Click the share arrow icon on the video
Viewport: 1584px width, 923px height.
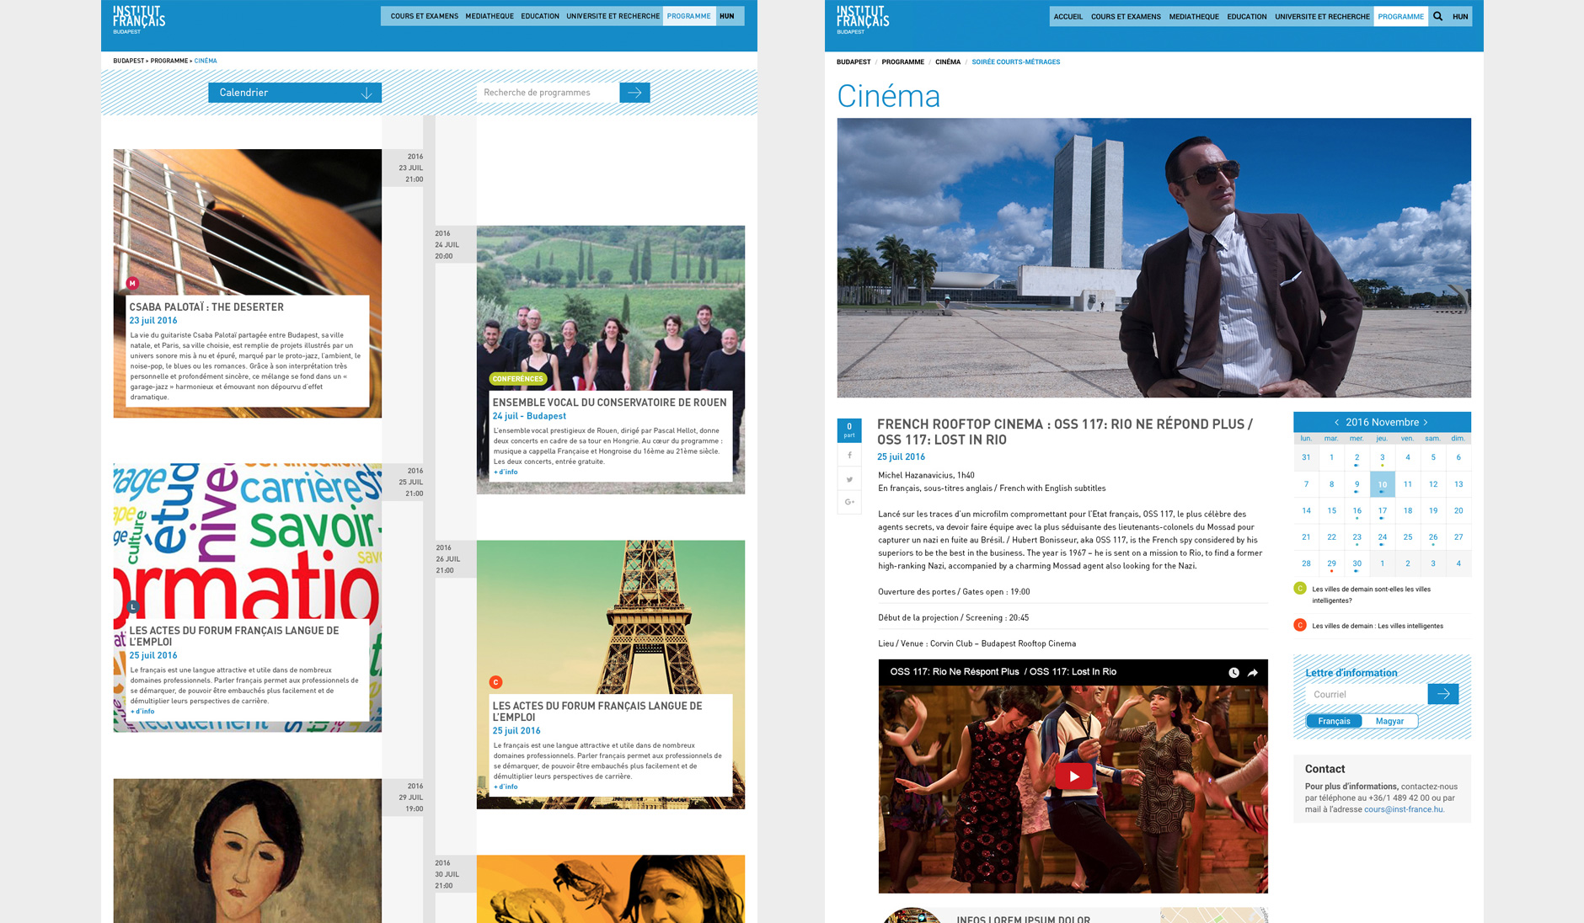point(1253,672)
